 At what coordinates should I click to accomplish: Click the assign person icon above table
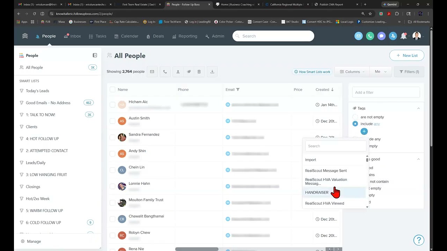(178, 72)
